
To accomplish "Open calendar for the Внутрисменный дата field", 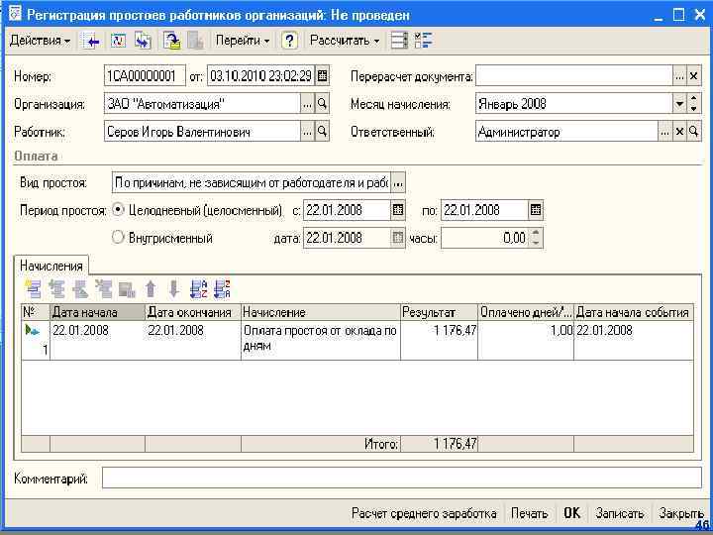I will click(398, 238).
